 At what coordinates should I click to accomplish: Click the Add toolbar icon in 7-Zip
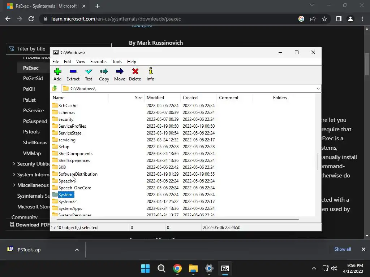[57, 71]
